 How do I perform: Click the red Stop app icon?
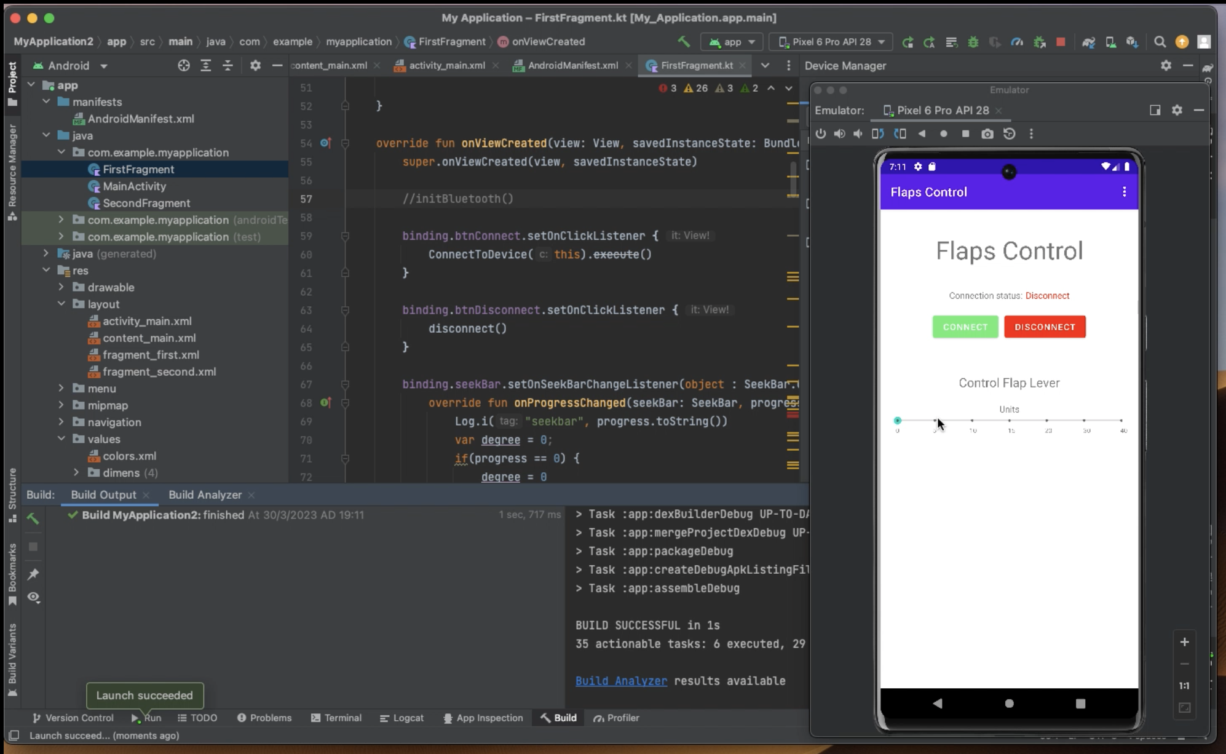click(x=1061, y=42)
